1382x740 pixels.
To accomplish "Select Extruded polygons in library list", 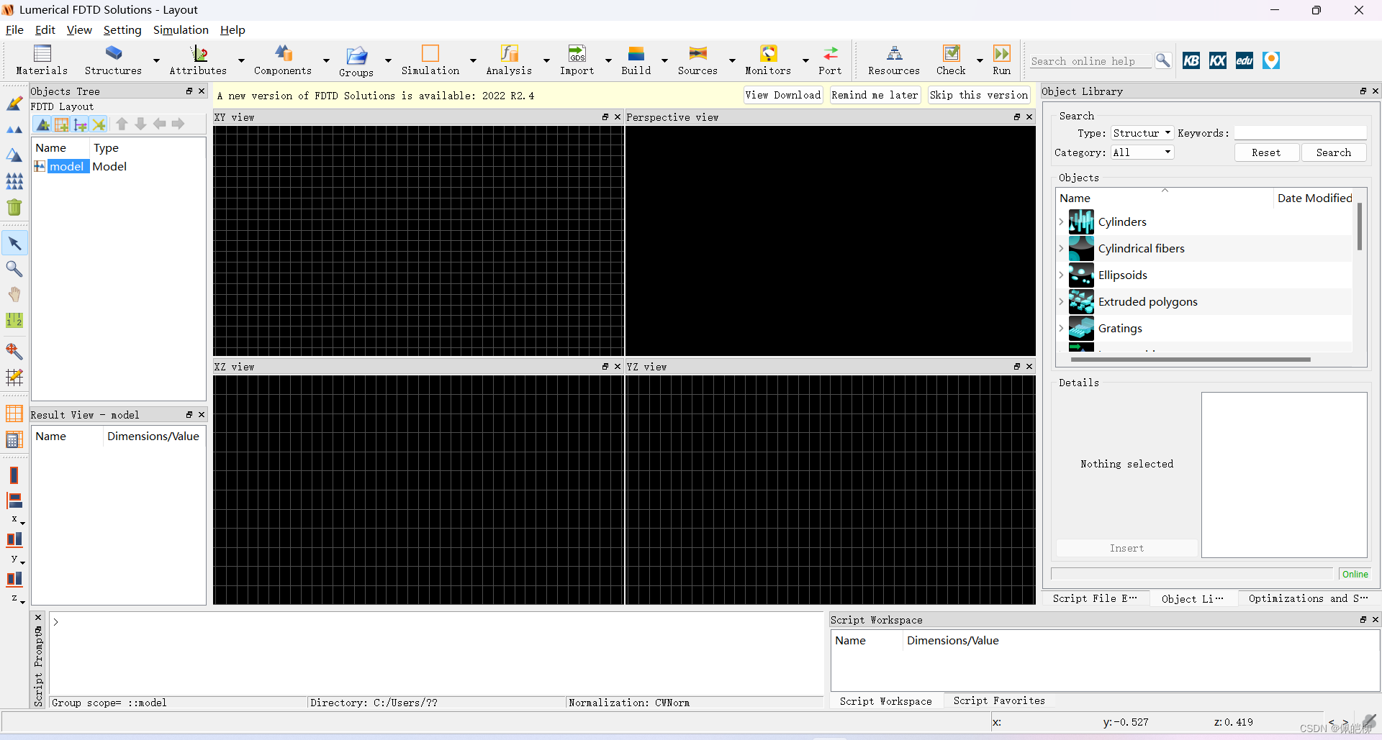I will (x=1147, y=301).
